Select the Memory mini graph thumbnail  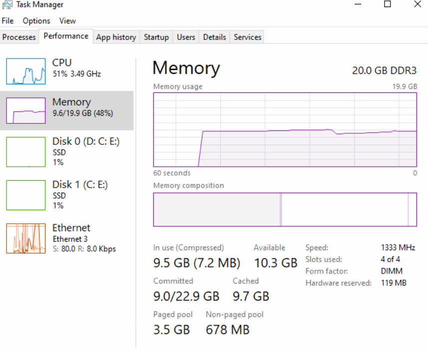click(26, 110)
